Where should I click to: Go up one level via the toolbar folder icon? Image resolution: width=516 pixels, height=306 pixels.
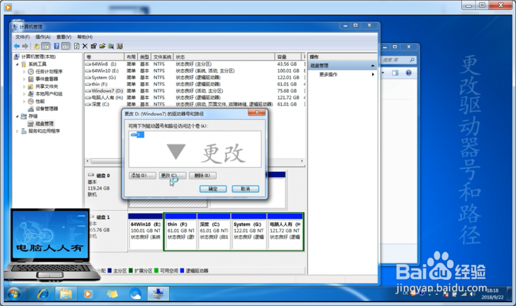(37, 46)
